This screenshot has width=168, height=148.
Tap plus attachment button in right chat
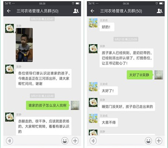[159, 141]
